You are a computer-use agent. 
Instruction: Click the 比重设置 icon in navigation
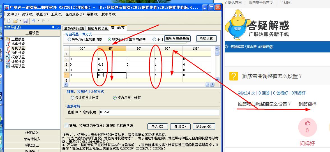pyautogui.click(x=8, y=43)
